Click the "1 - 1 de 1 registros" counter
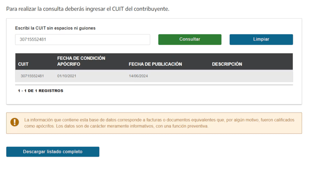The height and width of the screenshot is (169, 309). tap(40, 91)
